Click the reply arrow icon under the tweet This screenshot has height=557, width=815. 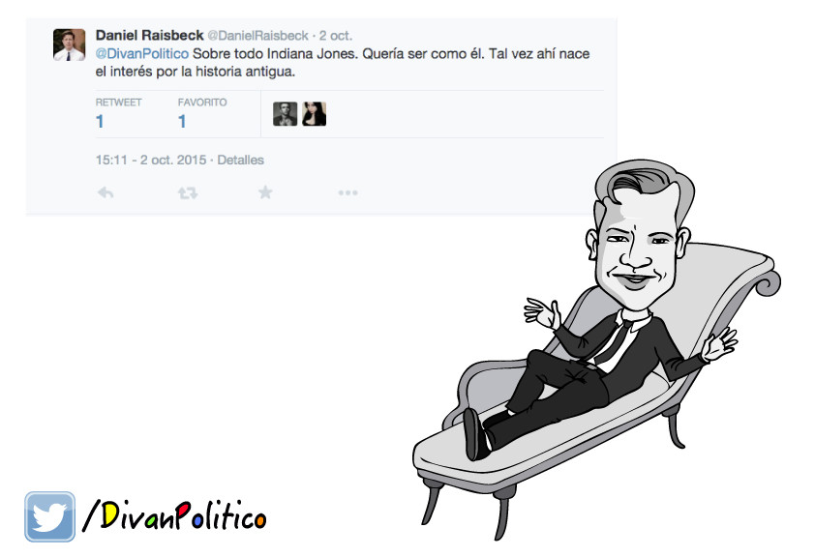(x=106, y=193)
